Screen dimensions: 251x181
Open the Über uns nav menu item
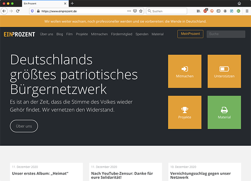[x=47, y=34]
